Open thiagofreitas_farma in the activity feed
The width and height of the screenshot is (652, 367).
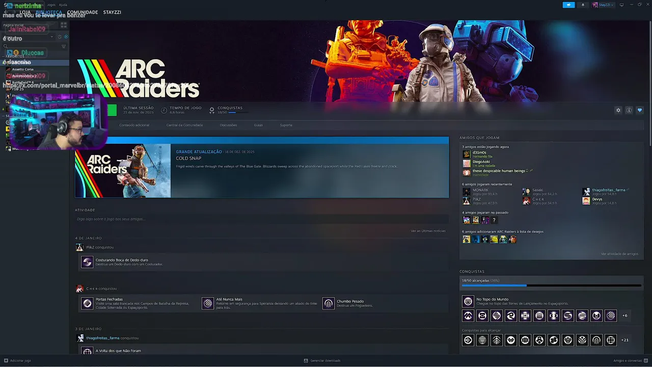[x=102, y=338]
